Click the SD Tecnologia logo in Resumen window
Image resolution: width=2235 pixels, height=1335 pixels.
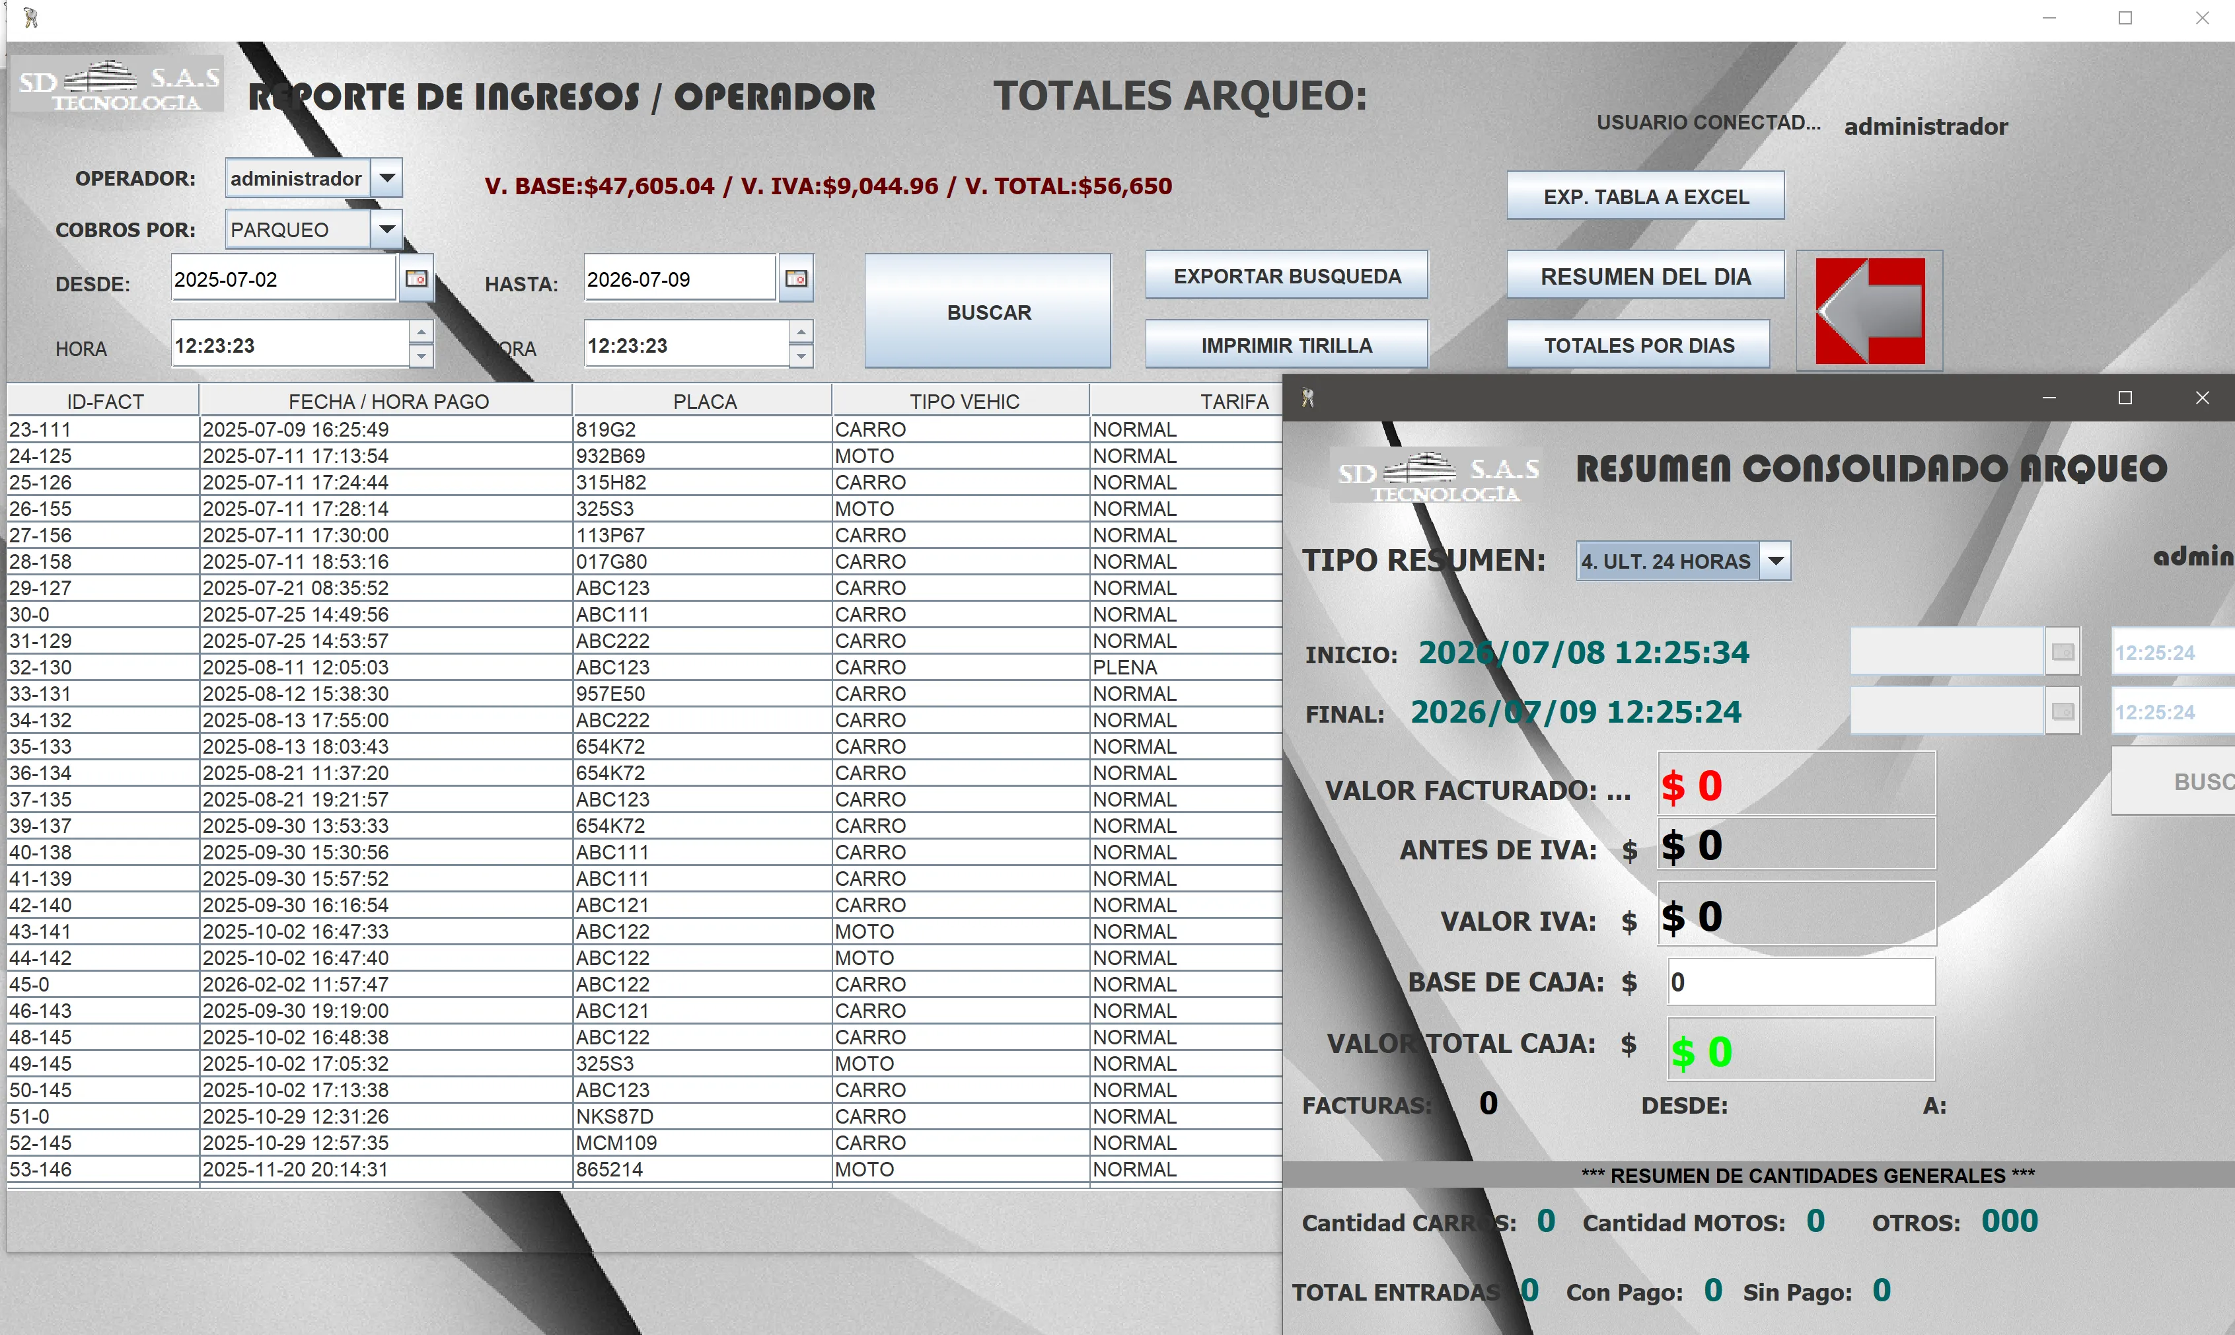click(1437, 475)
